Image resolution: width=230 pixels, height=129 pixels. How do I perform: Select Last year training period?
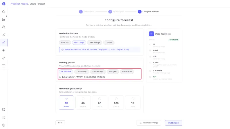pos(113,72)
